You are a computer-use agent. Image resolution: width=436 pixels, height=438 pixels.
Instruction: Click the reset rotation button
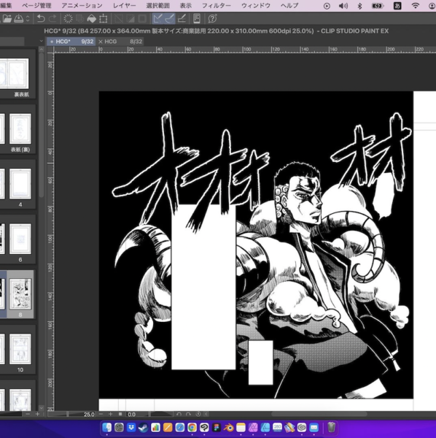tap(198, 414)
